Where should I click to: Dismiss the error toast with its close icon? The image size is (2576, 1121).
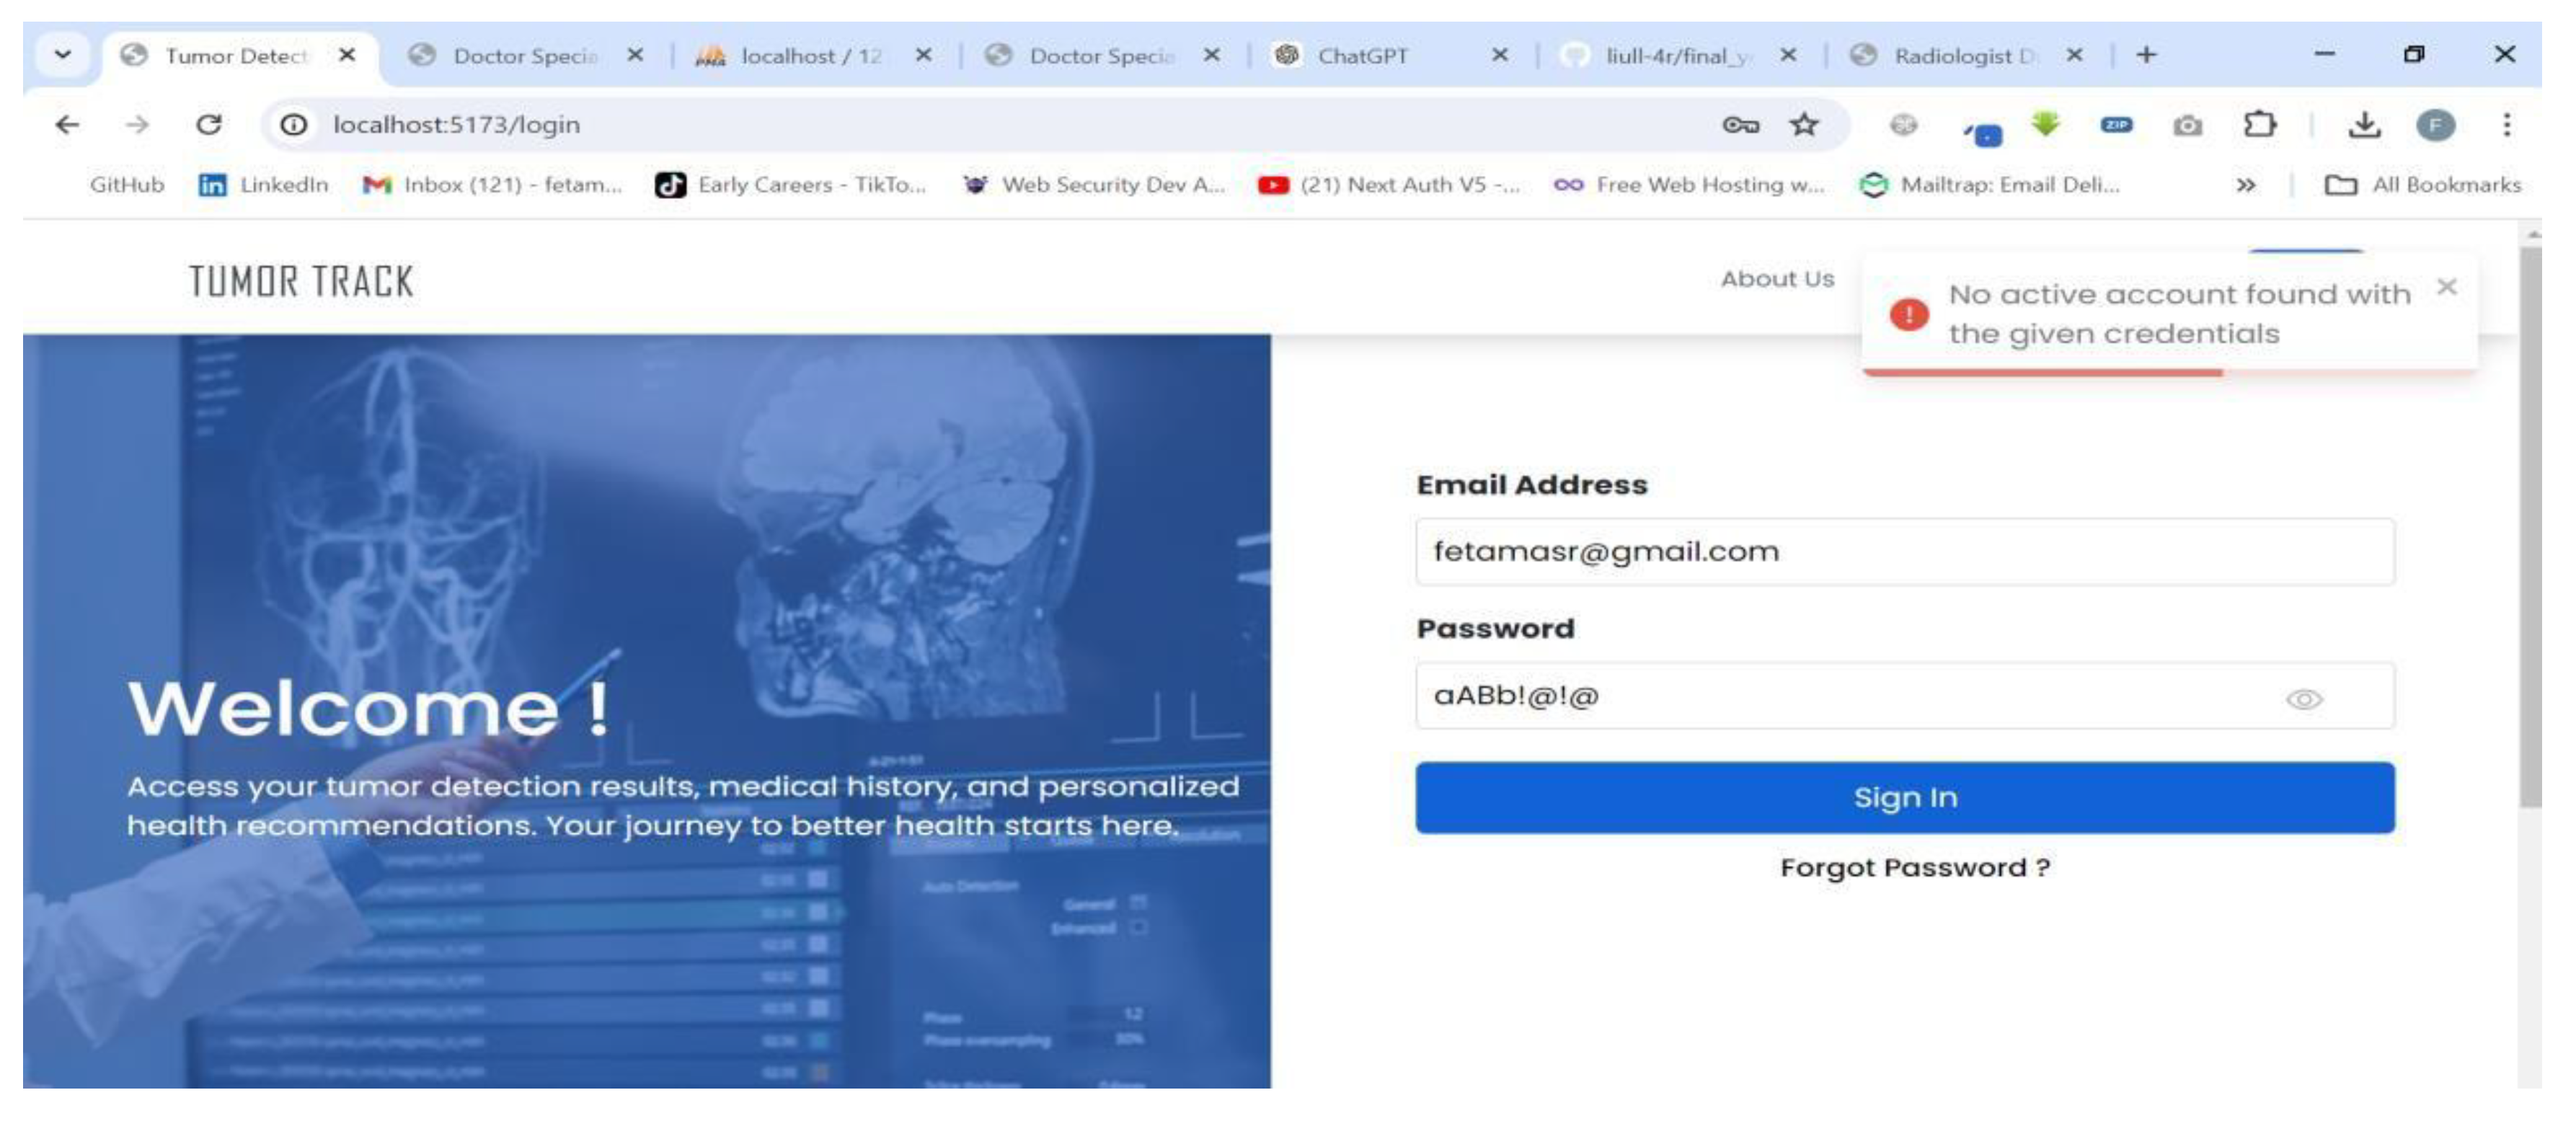pyautogui.click(x=2449, y=287)
